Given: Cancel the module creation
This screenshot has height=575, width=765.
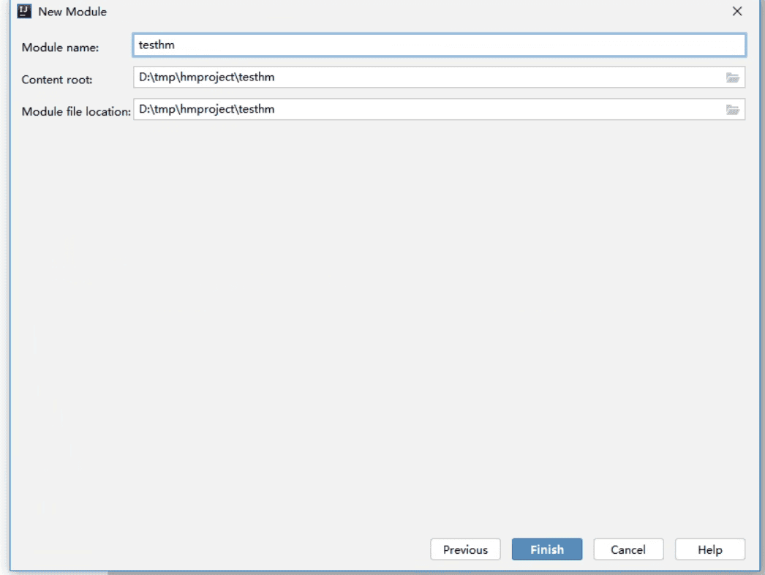Looking at the screenshot, I should coord(628,549).
